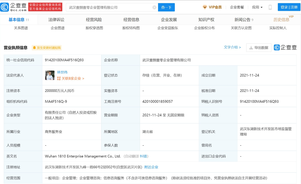Click 纠错 to correct English name
This screenshot has width=301, height=184.
coord(144,156)
